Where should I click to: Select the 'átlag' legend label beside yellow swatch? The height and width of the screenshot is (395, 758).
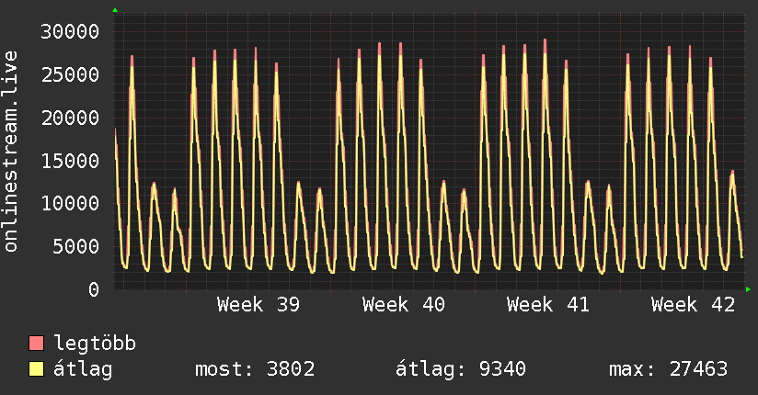(83, 369)
